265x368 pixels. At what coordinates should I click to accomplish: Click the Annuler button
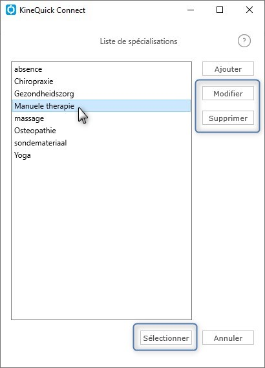pos(228,338)
